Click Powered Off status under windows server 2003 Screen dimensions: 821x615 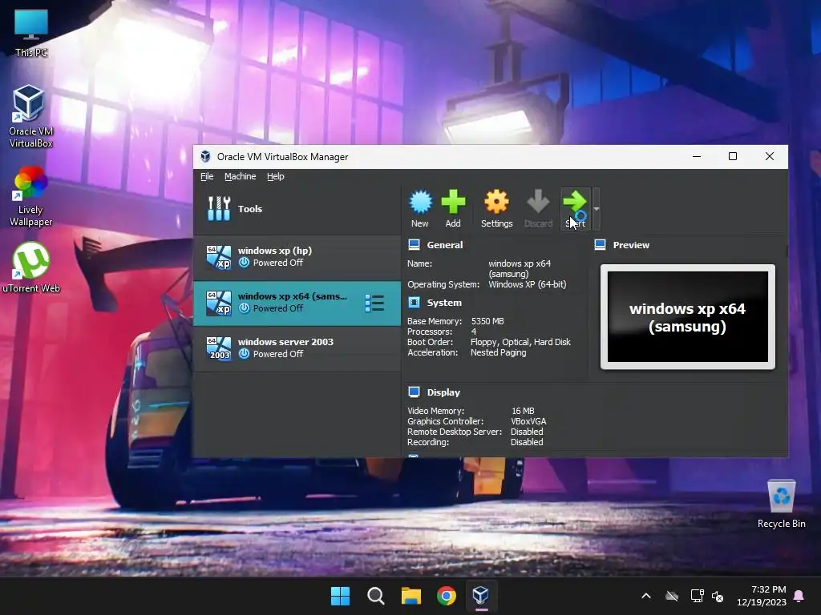pos(278,354)
